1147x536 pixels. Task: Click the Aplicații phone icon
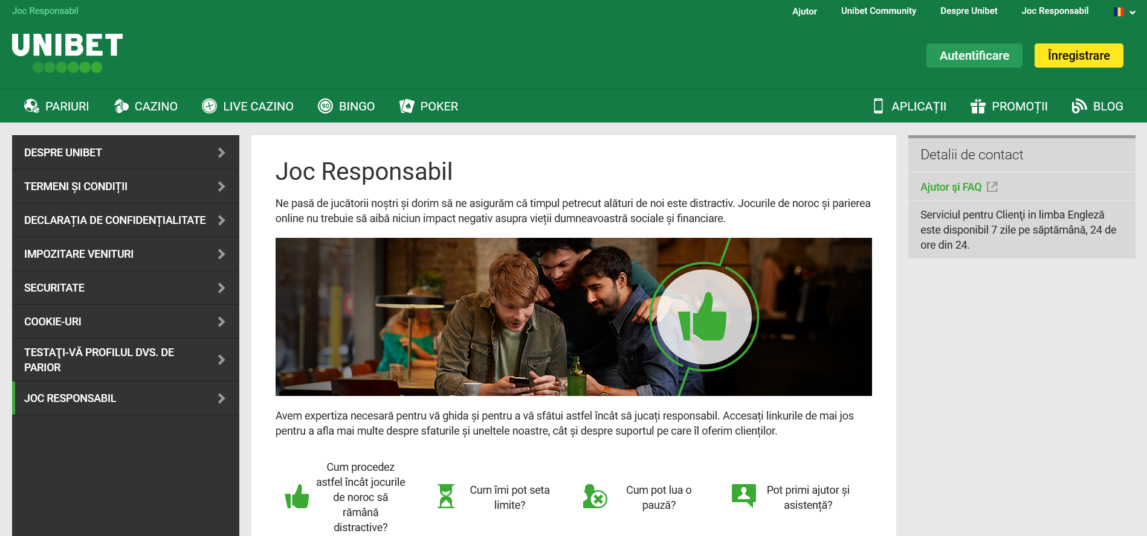click(878, 106)
